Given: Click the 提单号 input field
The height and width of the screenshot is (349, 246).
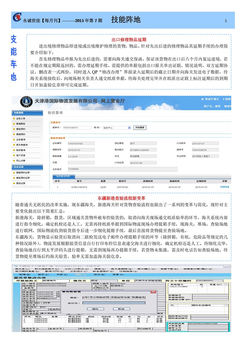Looking at the screenshot, I should (x=77, y=127).
